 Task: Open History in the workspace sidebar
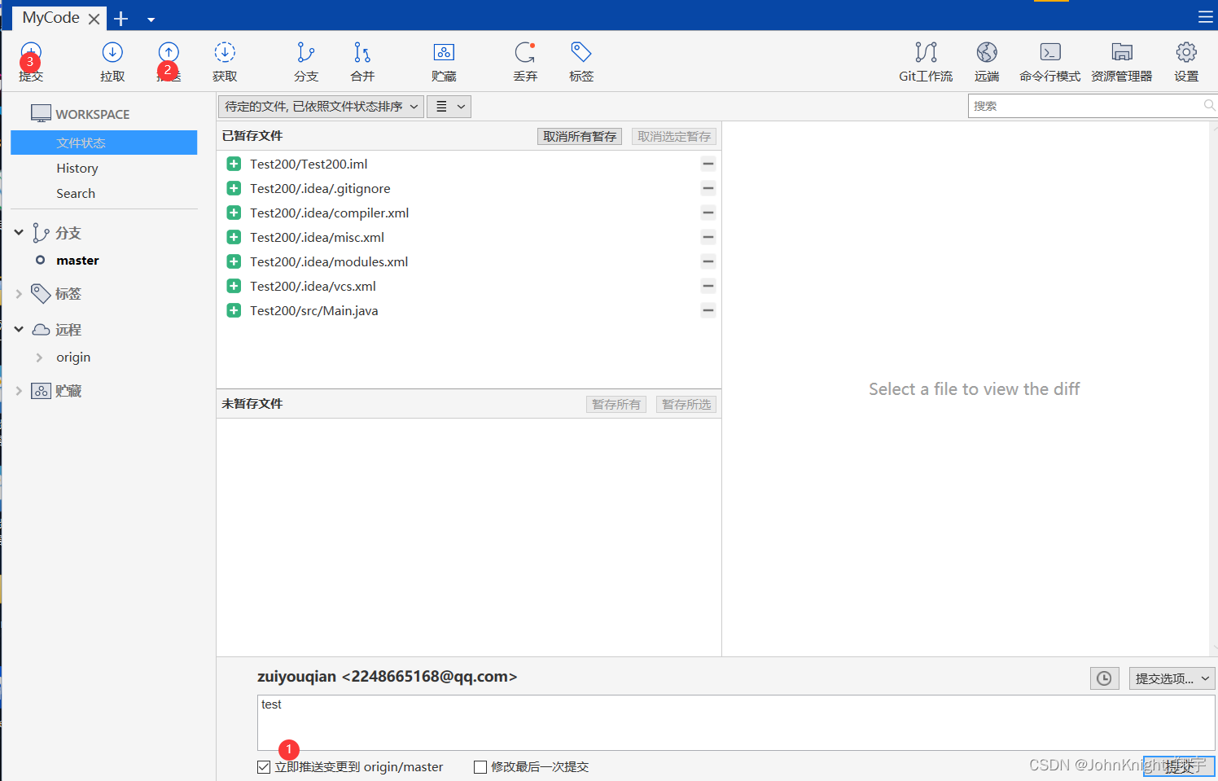tap(77, 169)
